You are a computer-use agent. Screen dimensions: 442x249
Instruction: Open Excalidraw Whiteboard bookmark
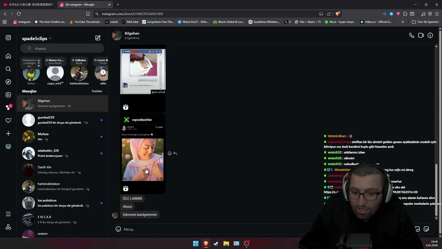coord(264,22)
